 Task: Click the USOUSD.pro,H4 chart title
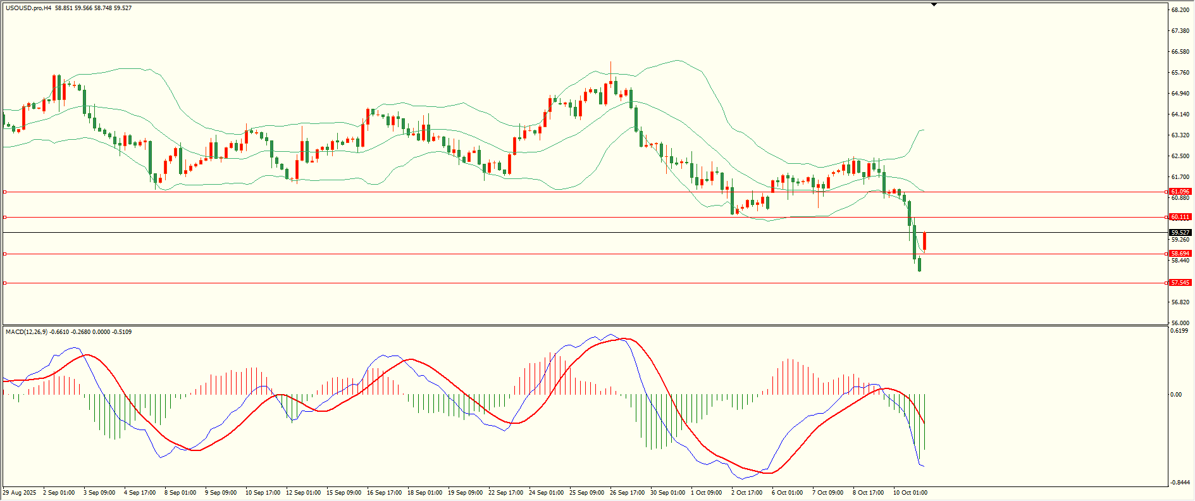pos(28,8)
